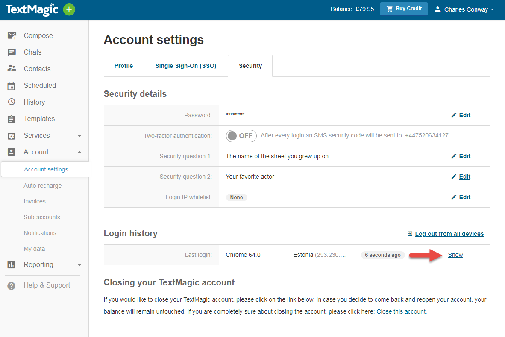
Task: Switch to the Profile tab
Action: click(123, 66)
